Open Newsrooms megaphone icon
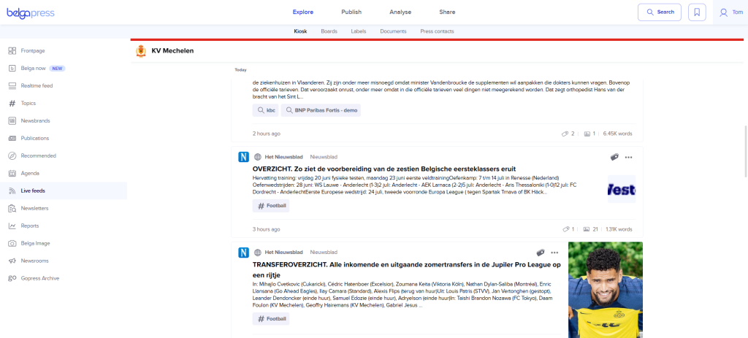This screenshot has height=338, width=748. point(12,261)
